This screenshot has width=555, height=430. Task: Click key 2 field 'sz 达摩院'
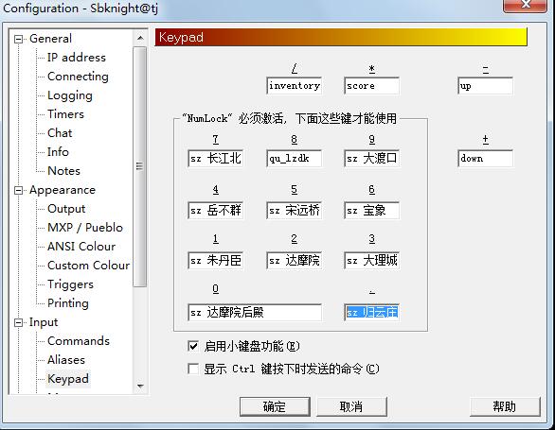pyautogui.click(x=294, y=261)
